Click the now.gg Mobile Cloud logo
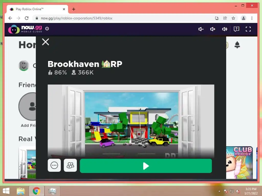This screenshot has height=196, width=262. pos(25,29)
